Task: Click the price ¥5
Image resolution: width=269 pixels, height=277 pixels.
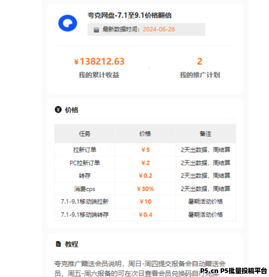Action: pos(145,150)
